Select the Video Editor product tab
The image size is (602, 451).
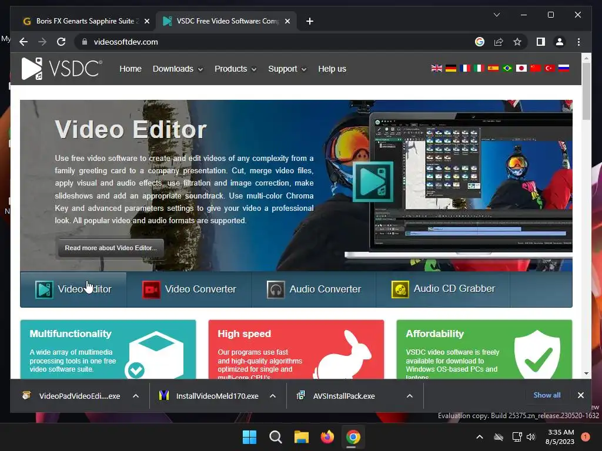(73, 289)
